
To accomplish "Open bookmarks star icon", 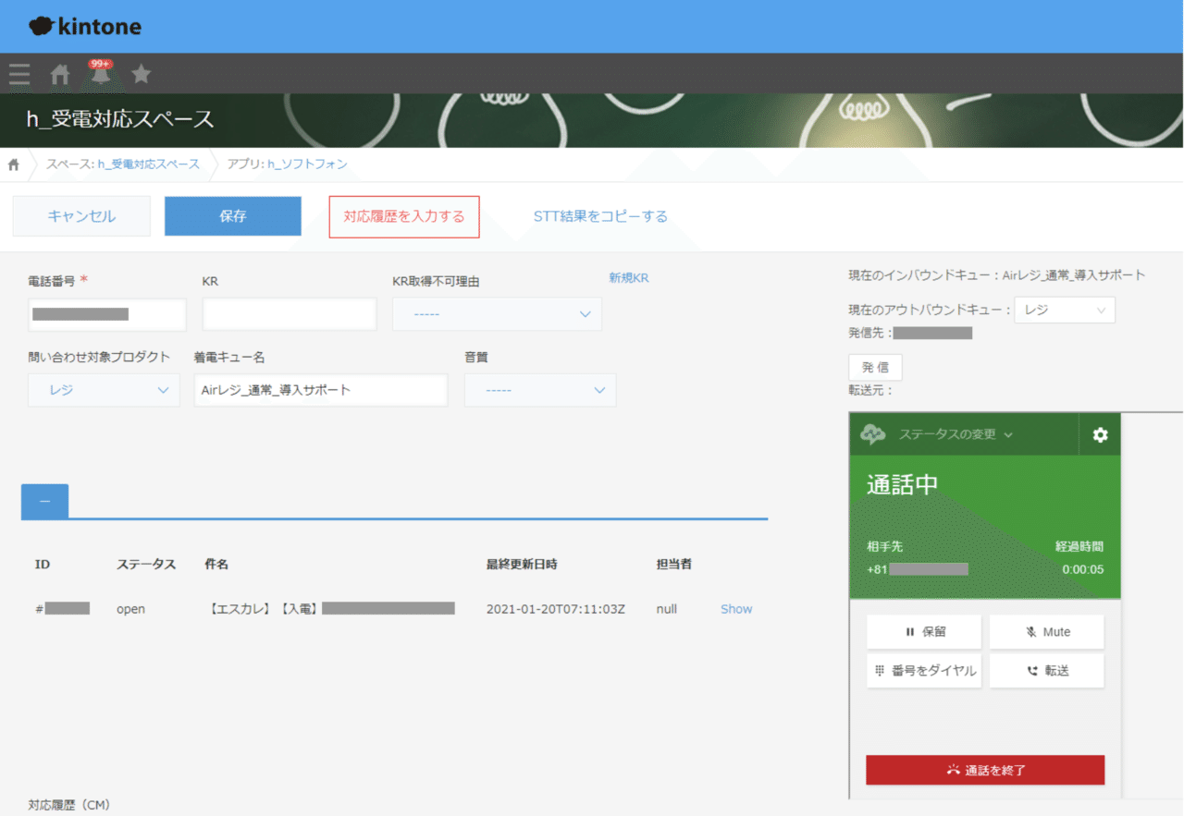I will coord(141,74).
